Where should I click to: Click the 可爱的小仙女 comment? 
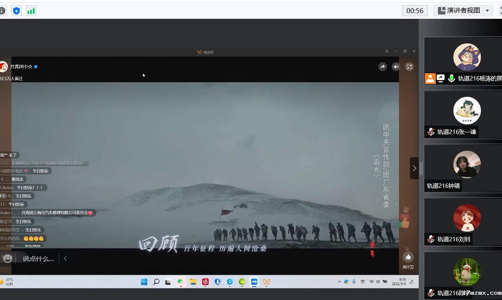click(25, 171)
